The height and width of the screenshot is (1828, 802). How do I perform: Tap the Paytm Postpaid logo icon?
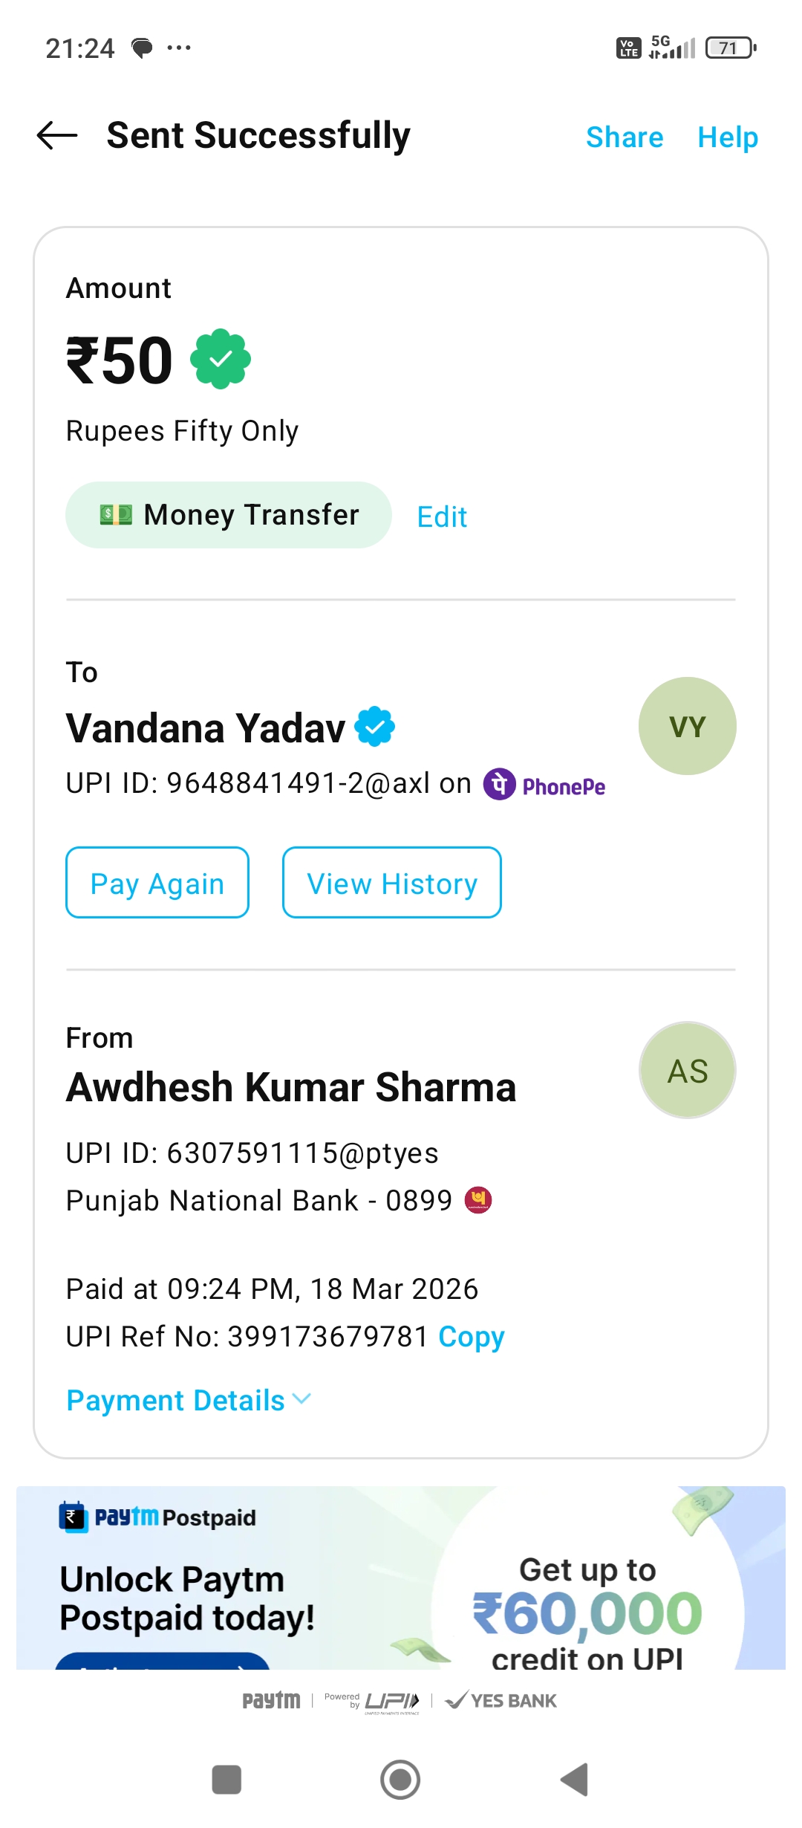click(x=74, y=1517)
